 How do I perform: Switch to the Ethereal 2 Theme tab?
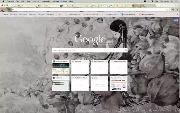95,6
